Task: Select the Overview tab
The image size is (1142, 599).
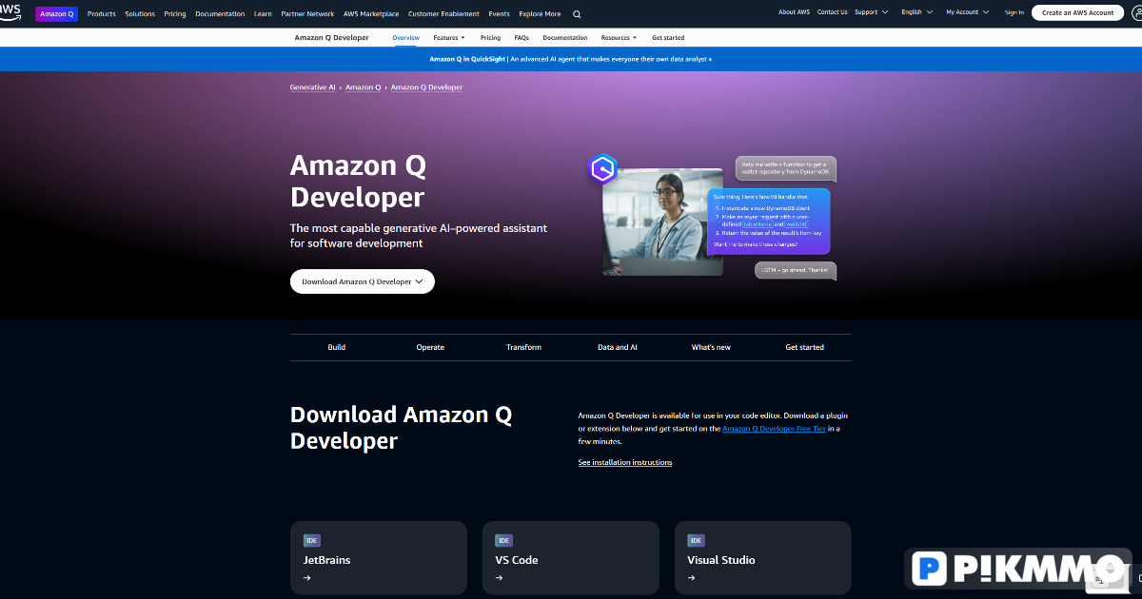Action: click(x=405, y=38)
